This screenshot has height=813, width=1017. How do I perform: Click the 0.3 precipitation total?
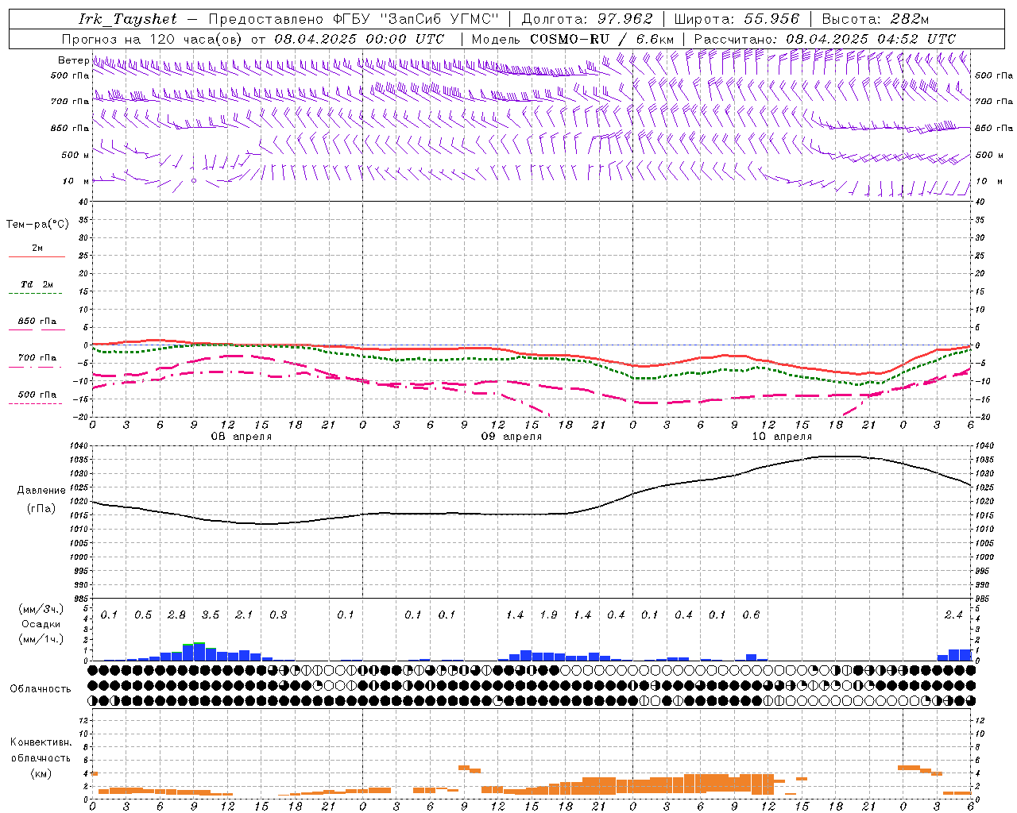pyautogui.click(x=278, y=615)
